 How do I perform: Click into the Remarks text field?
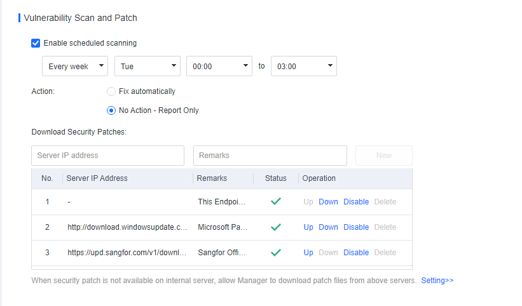tap(270, 156)
